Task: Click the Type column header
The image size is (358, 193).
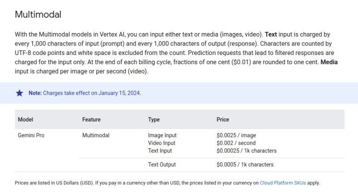Action: tap(154, 120)
